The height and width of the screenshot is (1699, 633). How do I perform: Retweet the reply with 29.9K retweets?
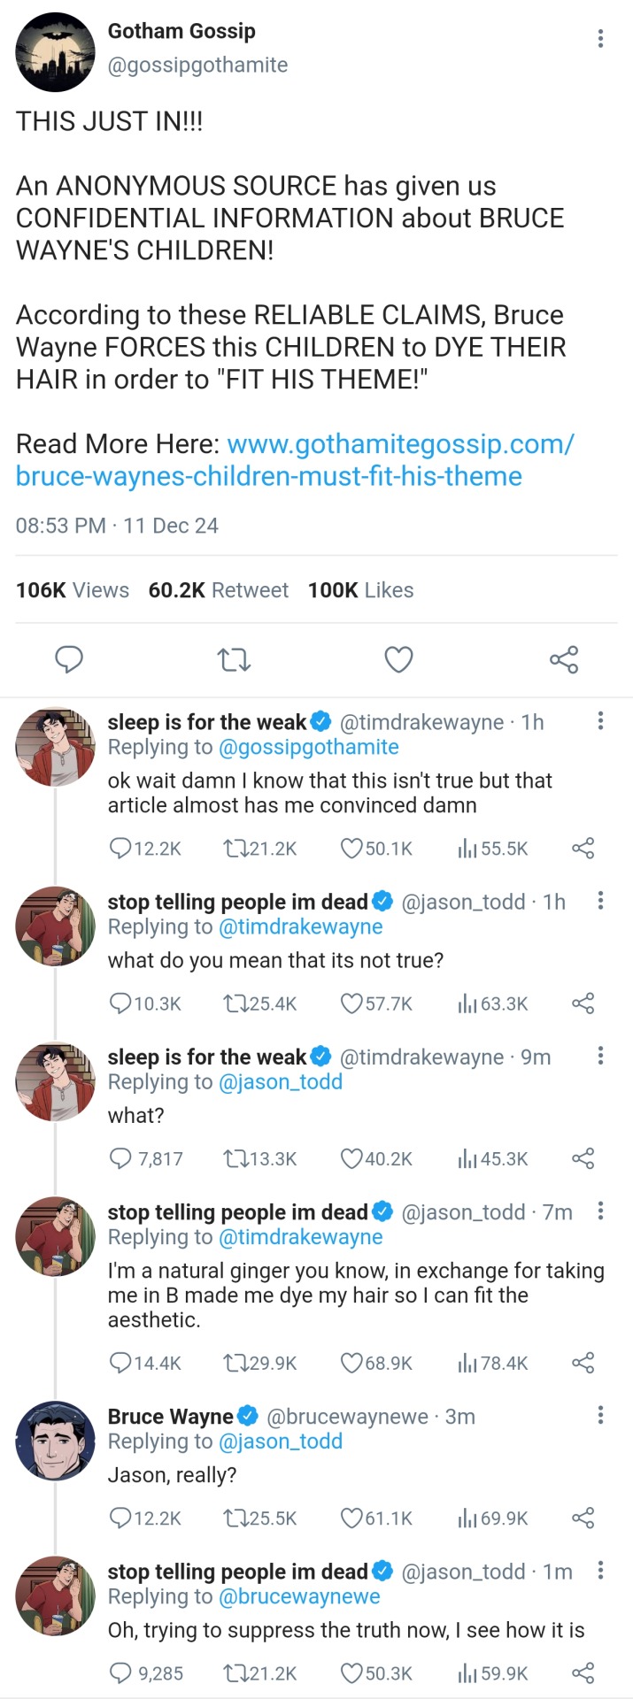click(235, 1363)
